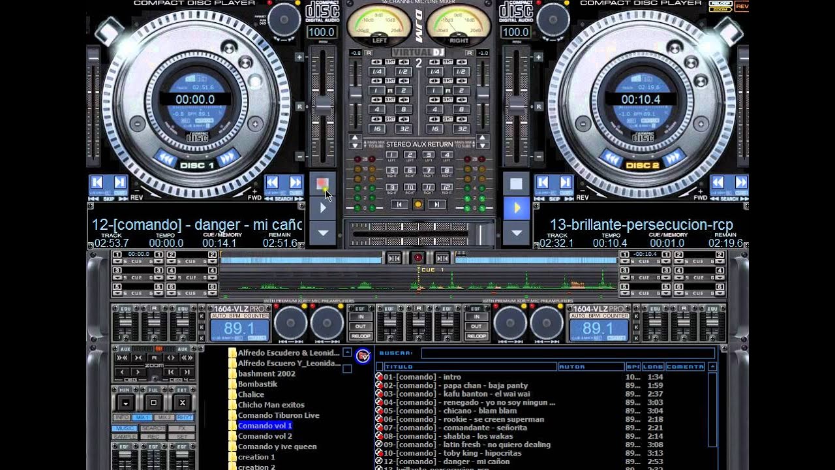Click the FUL fullscreen square button
The width and height of the screenshot is (835, 470).
[x=153, y=402]
